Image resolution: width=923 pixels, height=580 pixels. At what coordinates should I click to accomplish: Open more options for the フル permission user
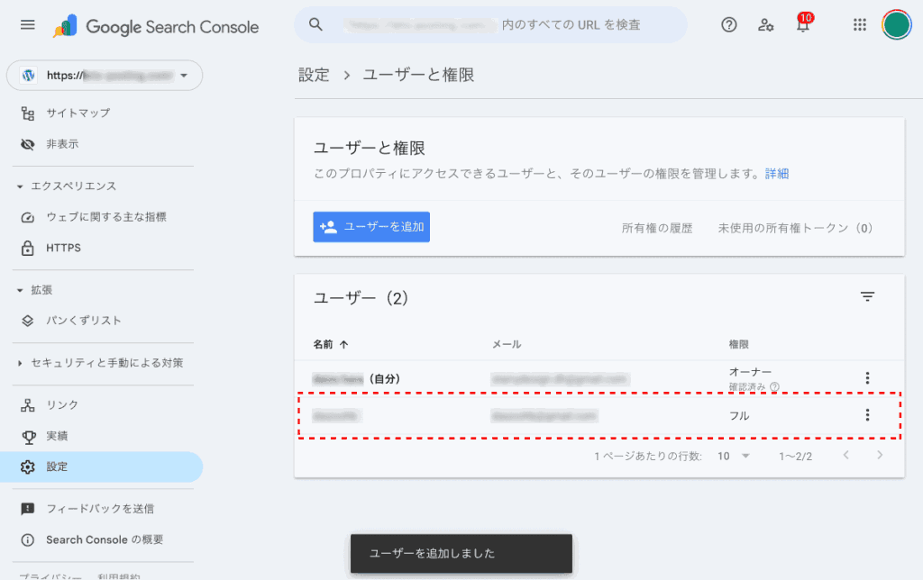(867, 415)
